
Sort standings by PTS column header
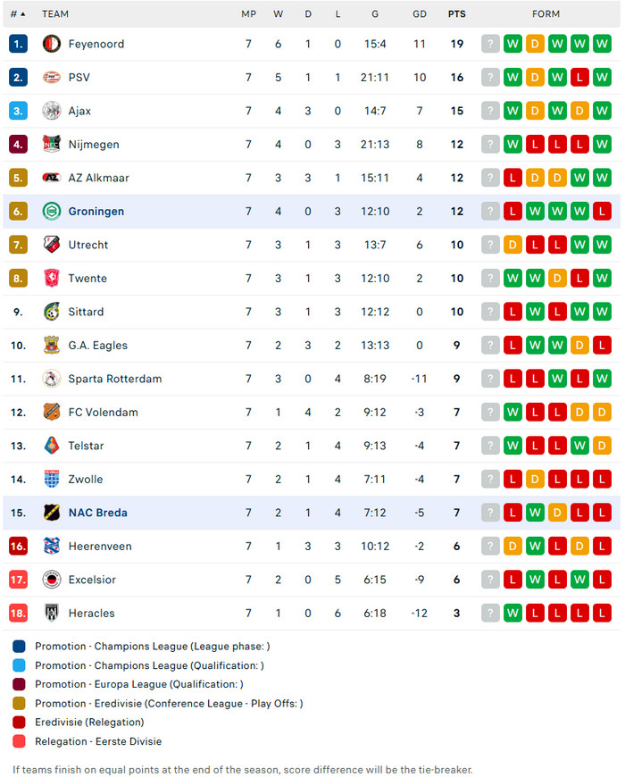pos(457,14)
